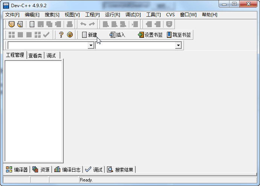Click the greyed-out debug checkmark icon

pyautogui.click(x=46, y=35)
